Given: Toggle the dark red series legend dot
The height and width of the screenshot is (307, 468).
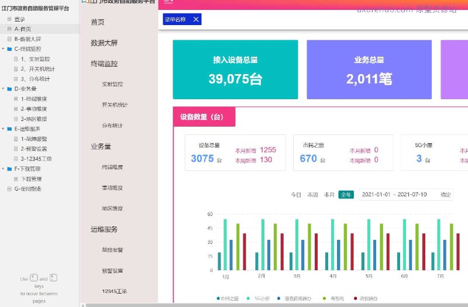Looking at the screenshot, I should (355, 298).
